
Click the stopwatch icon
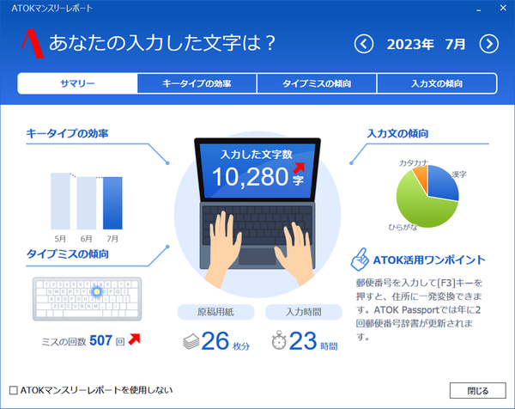(x=279, y=340)
